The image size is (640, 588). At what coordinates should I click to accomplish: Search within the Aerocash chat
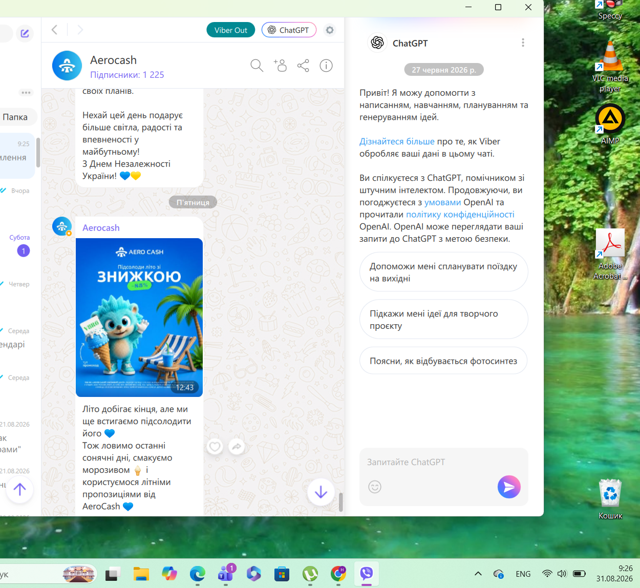pyautogui.click(x=257, y=66)
